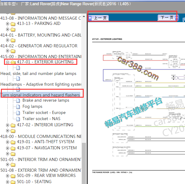The image size is (185, 184).
Task: Select '501-05 - INTERIOR TRIM AND ORNAMENT' label
Action: click(41, 159)
